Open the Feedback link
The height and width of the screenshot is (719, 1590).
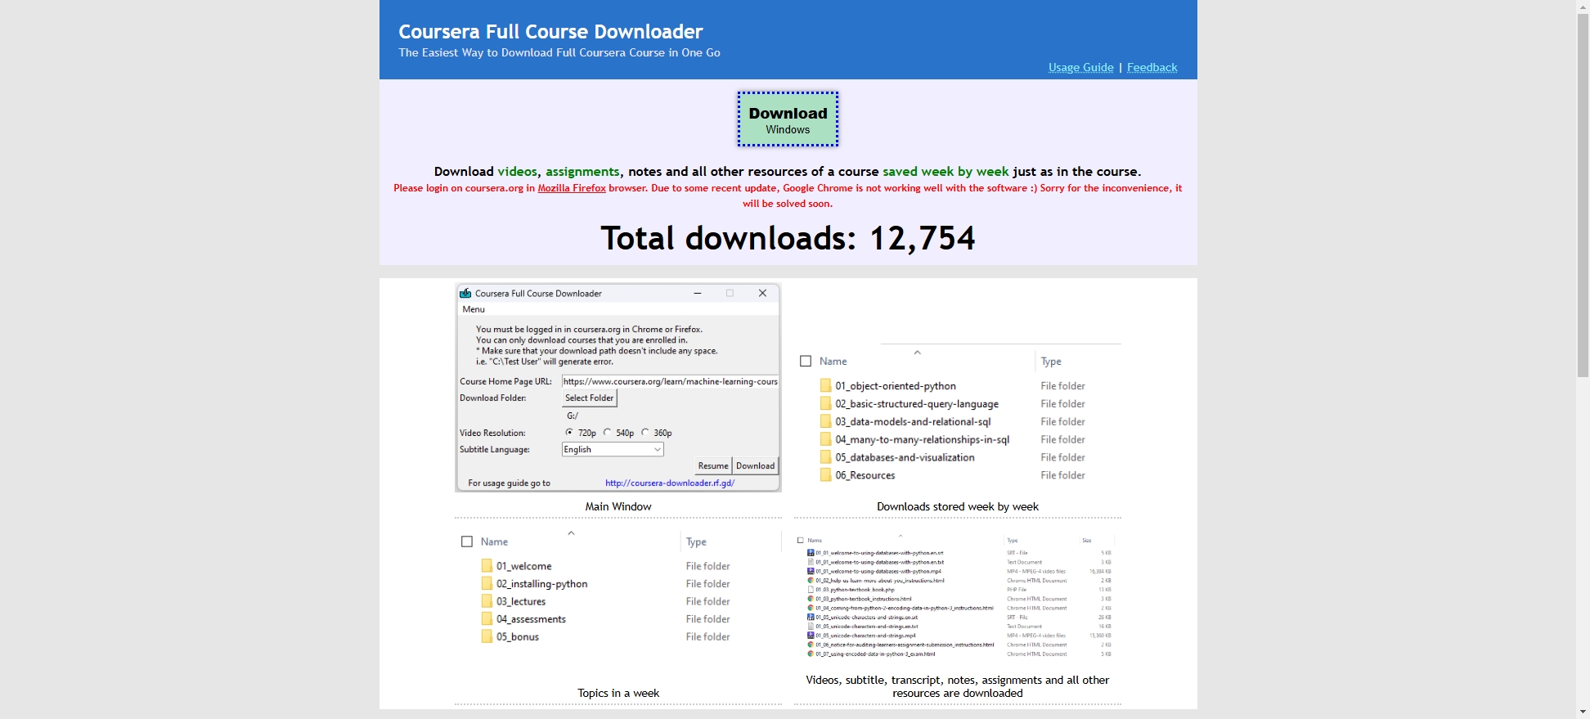(1152, 67)
